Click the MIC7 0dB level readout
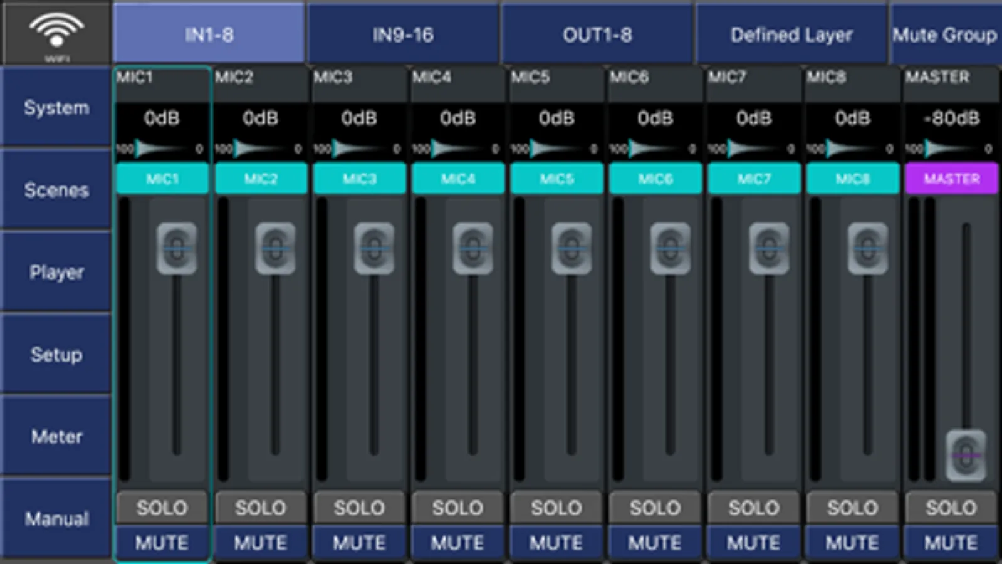This screenshot has width=1002, height=564. 754,118
